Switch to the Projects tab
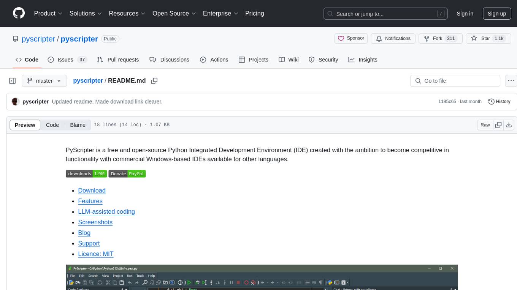Image resolution: width=517 pixels, height=290 pixels. [254, 60]
